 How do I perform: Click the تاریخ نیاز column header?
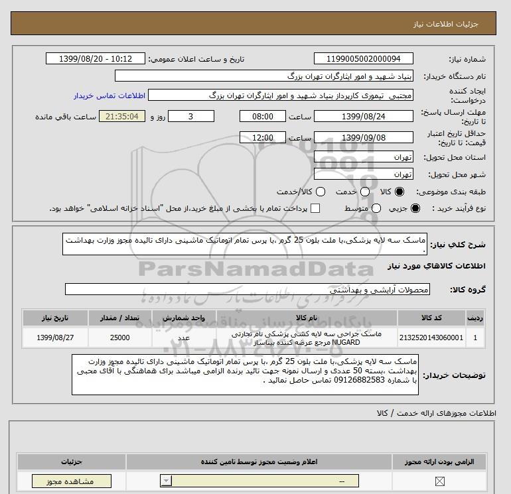point(55,318)
